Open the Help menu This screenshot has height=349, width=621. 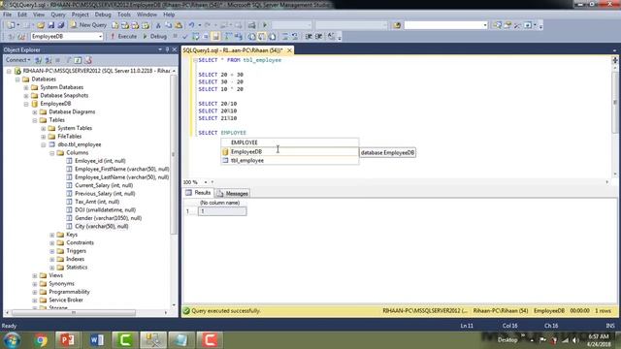tap(169, 15)
